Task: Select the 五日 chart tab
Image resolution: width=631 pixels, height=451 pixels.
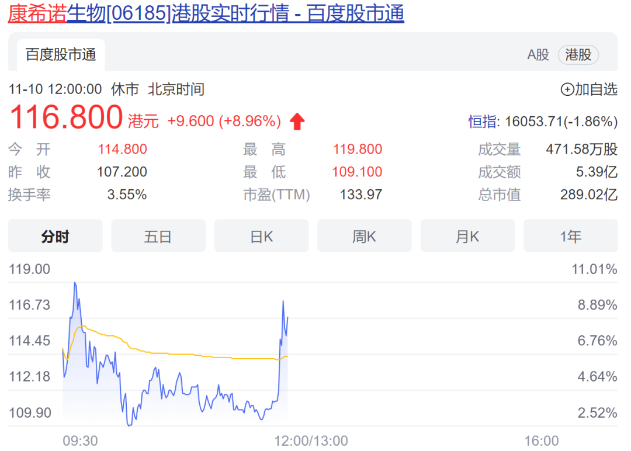Action: tap(158, 236)
